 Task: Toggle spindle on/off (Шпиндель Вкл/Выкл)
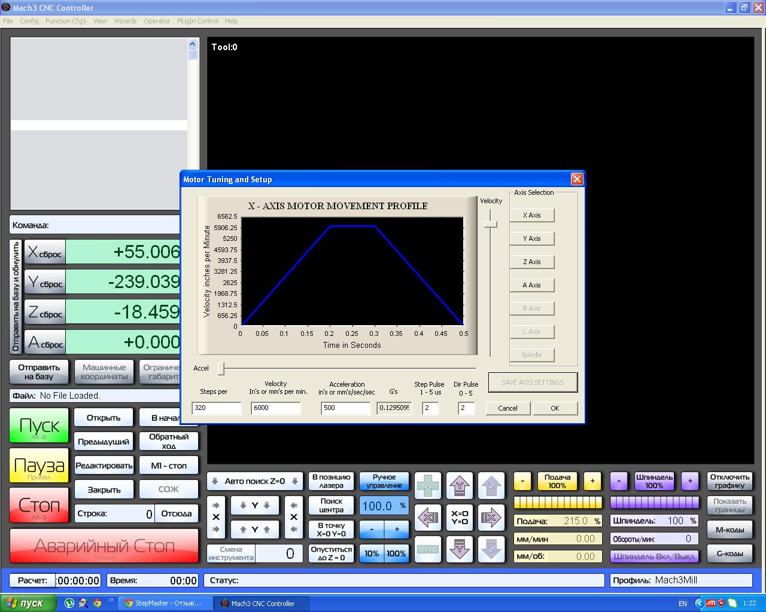(x=655, y=556)
